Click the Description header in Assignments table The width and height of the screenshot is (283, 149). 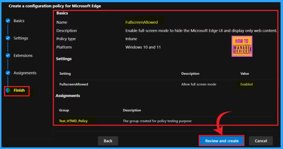tap(132, 110)
